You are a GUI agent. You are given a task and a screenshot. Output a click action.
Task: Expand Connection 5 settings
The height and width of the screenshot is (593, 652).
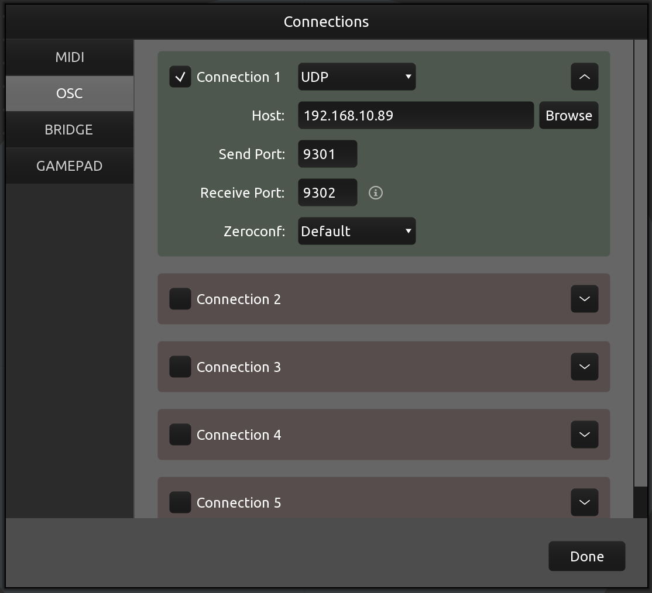584,502
